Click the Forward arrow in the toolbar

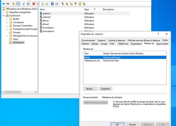[8, 4]
